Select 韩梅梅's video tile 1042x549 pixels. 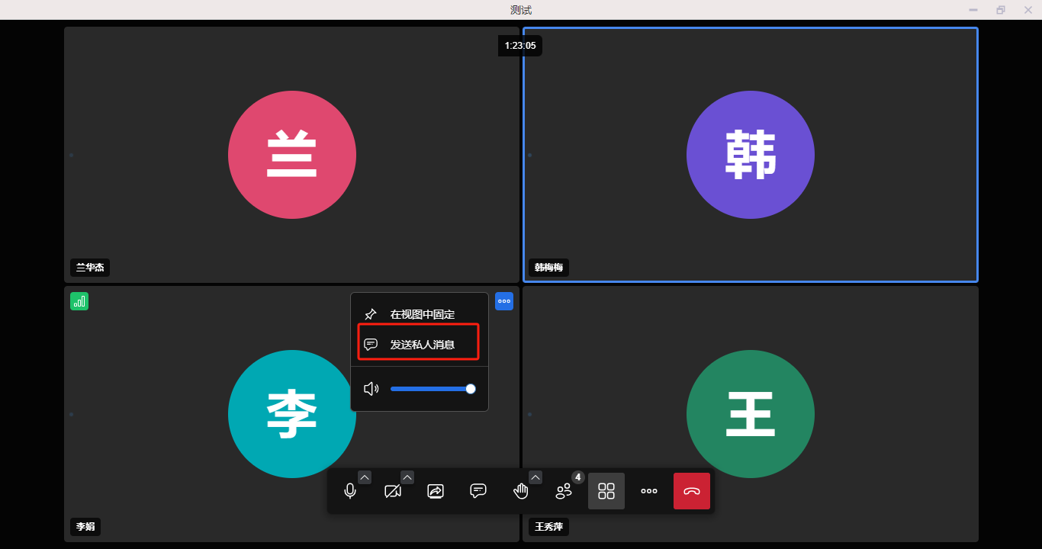[x=750, y=155]
